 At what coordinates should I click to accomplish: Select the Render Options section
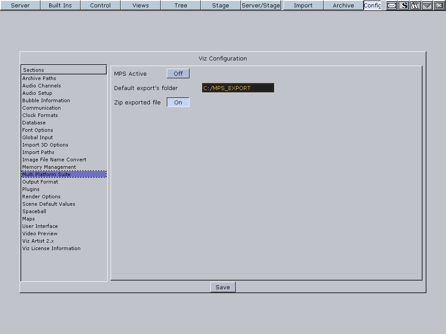41,197
